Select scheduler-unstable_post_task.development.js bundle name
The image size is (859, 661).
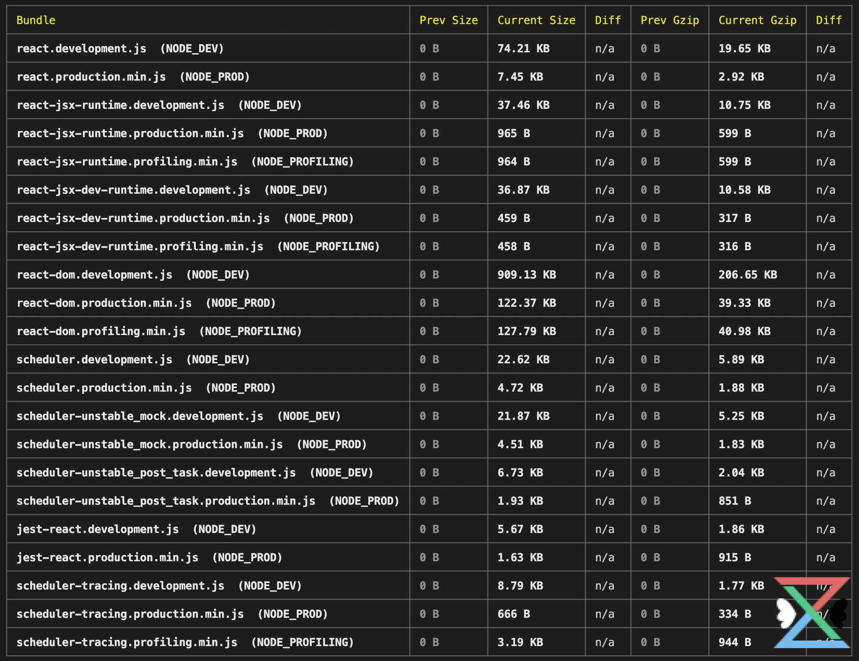pyautogui.click(x=156, y=473)
